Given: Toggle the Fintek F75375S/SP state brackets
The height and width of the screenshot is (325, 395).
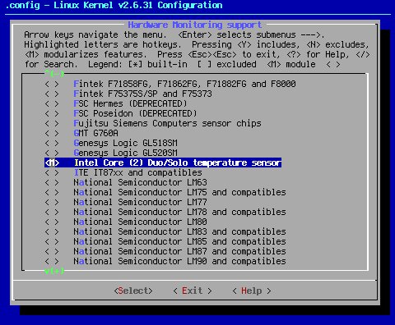Looking at the screenshot, I should (52, 94).
